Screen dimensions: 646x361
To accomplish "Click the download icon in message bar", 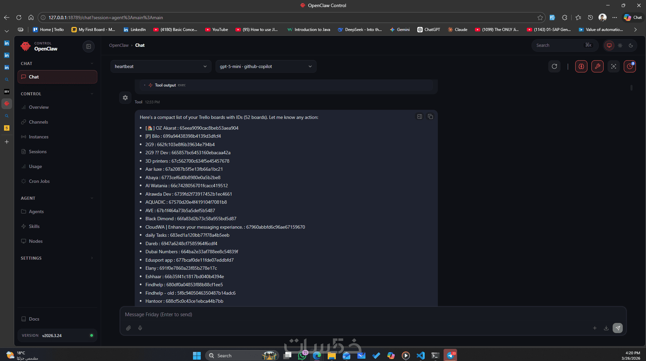I will pos(606,328).
